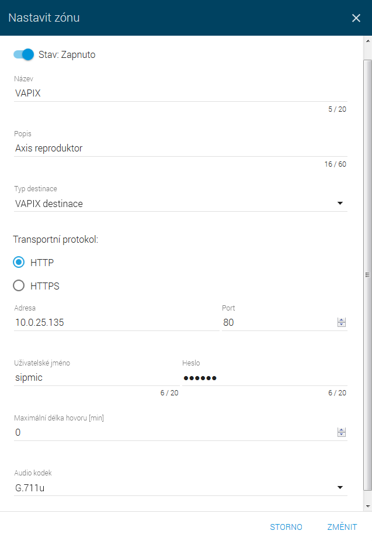Open the Typ destinace dropdown
Viewport: 372px width, 541px height.
click(x=180, y=204)
